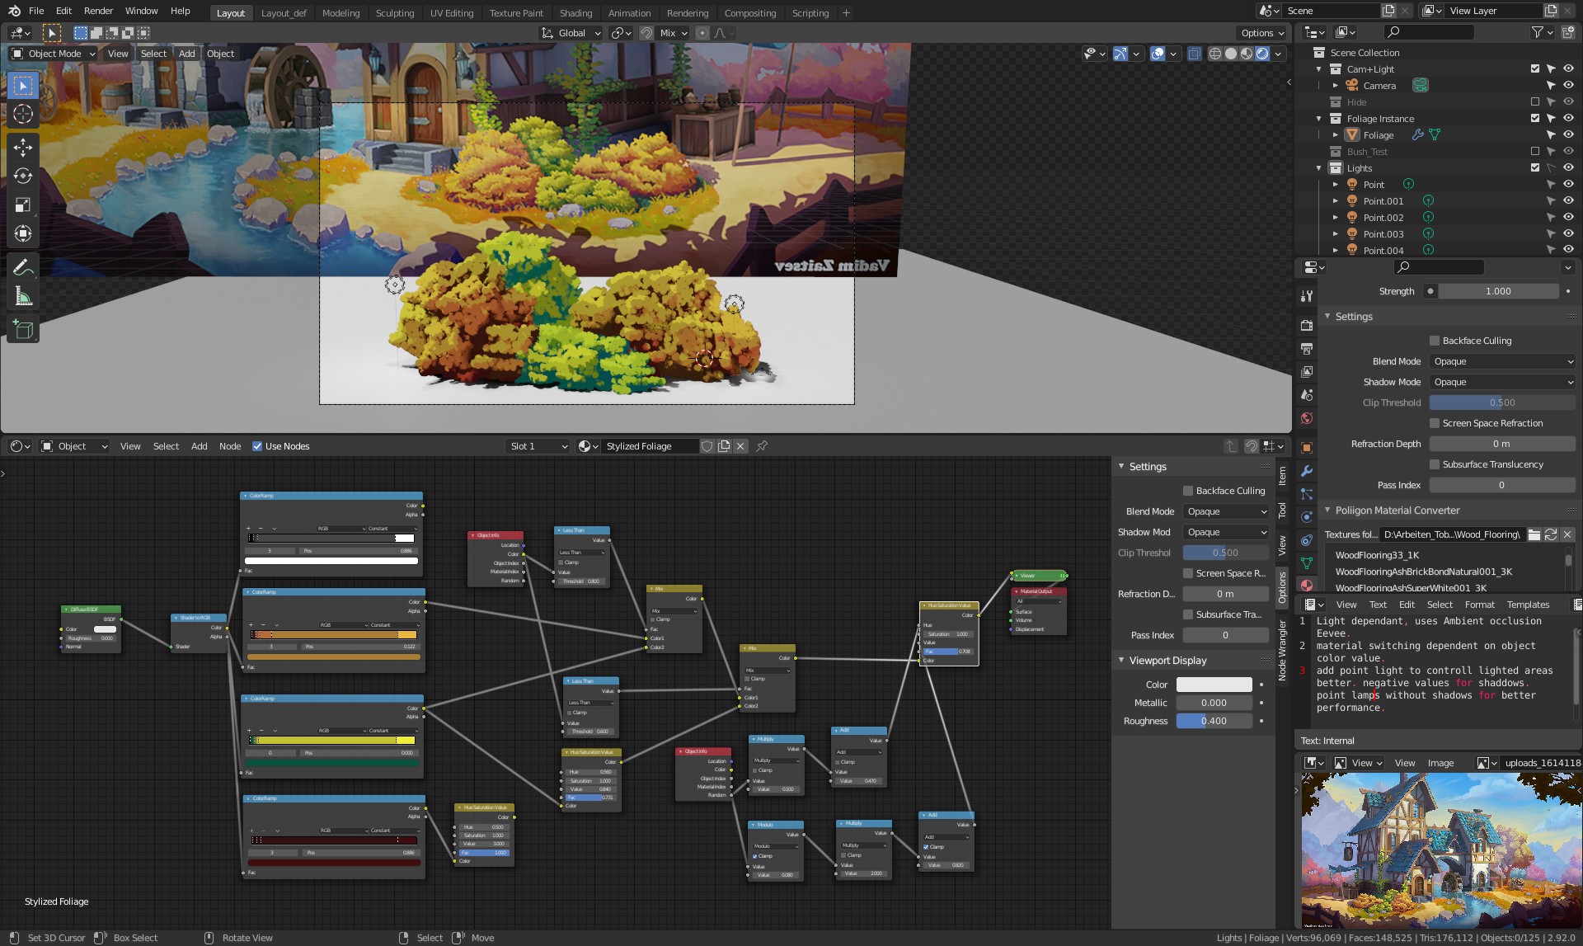Viewport: 1583px width, 946px height.
Task: Activate the Annotate pencil tool
Action: [23, 267]
